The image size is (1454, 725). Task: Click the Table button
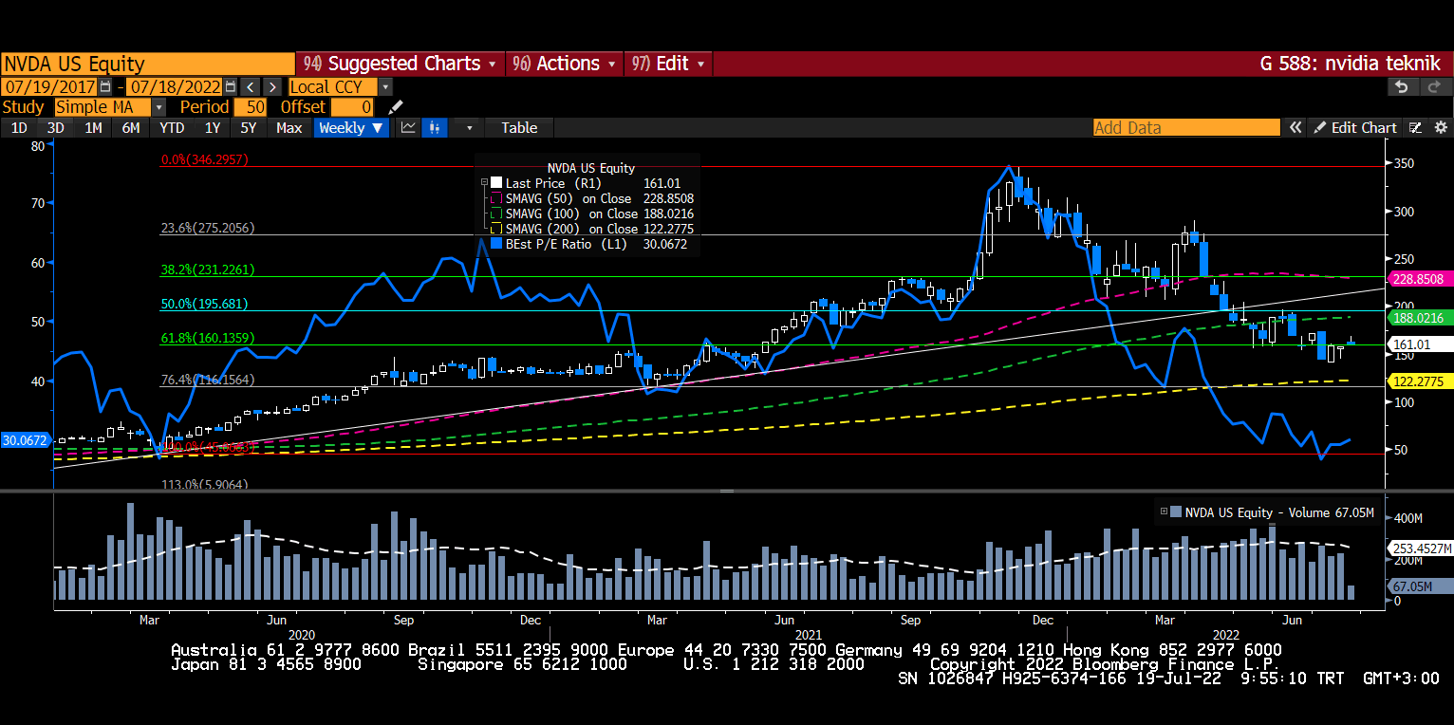[519, 127]
